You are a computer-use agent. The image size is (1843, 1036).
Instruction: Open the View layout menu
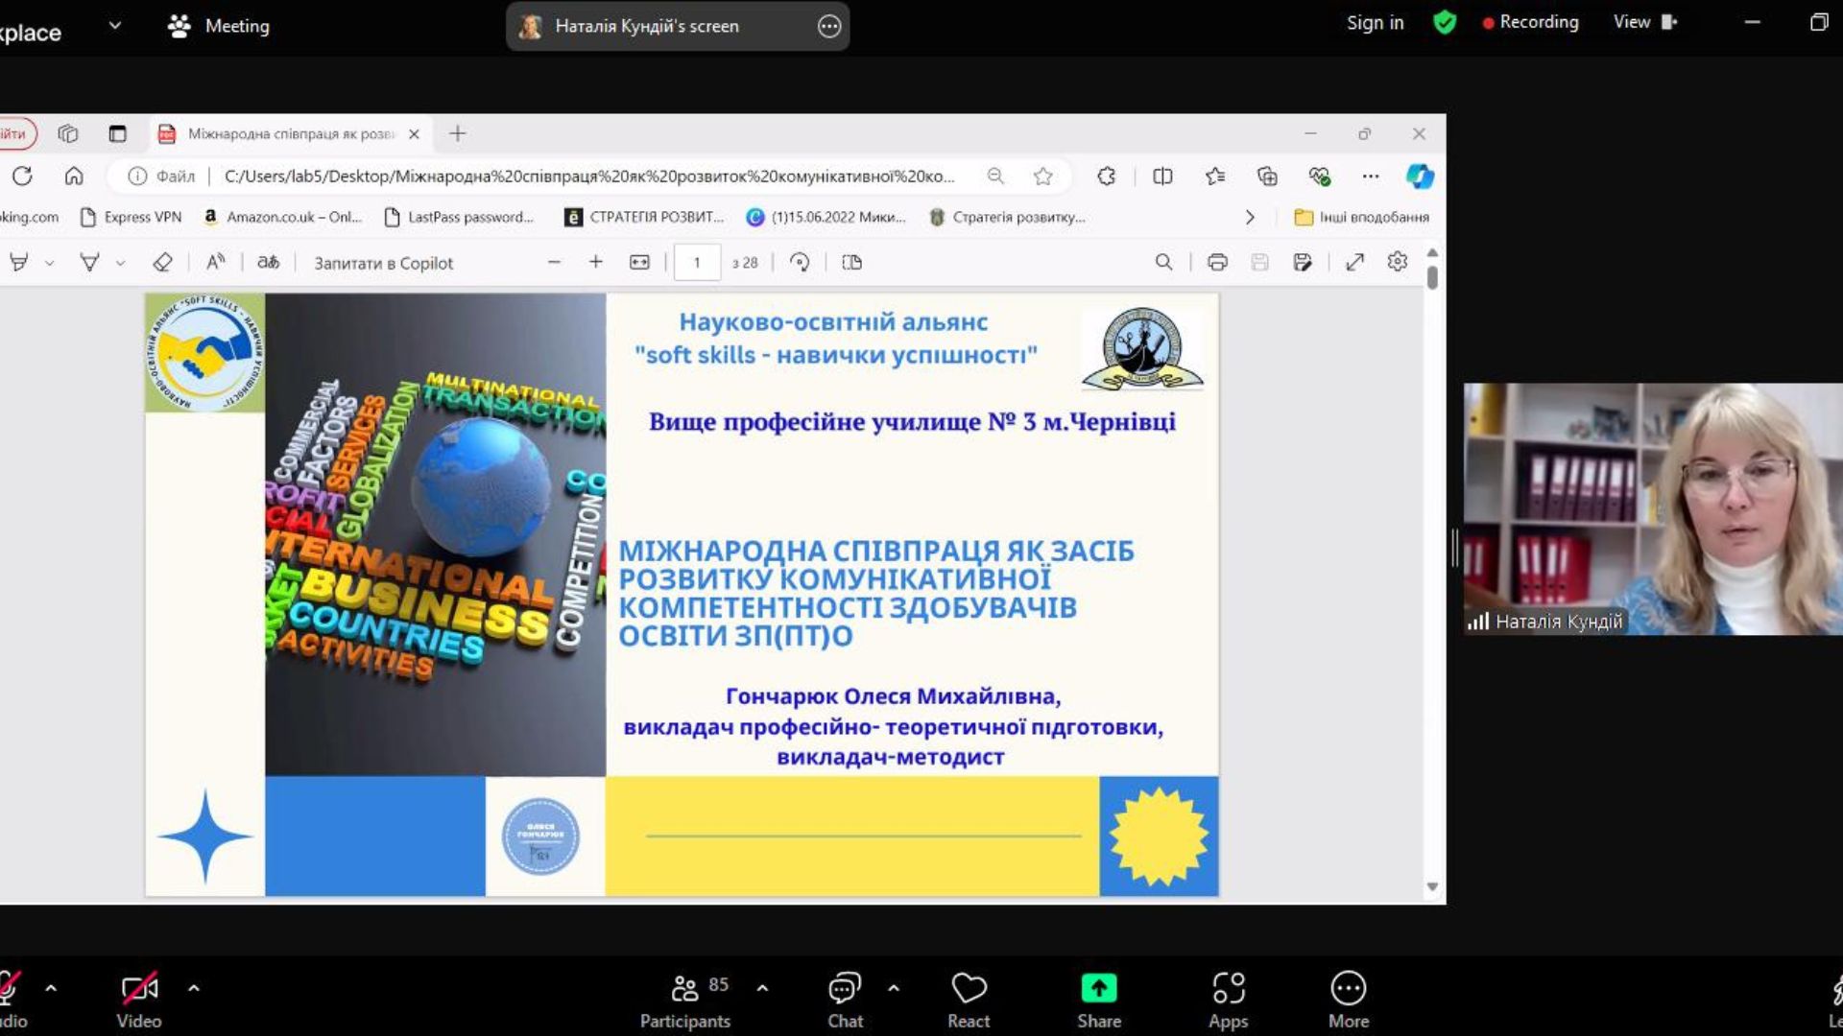coord(1644,22)
